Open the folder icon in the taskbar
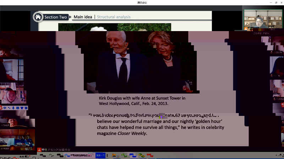 [x=114, y=155]
